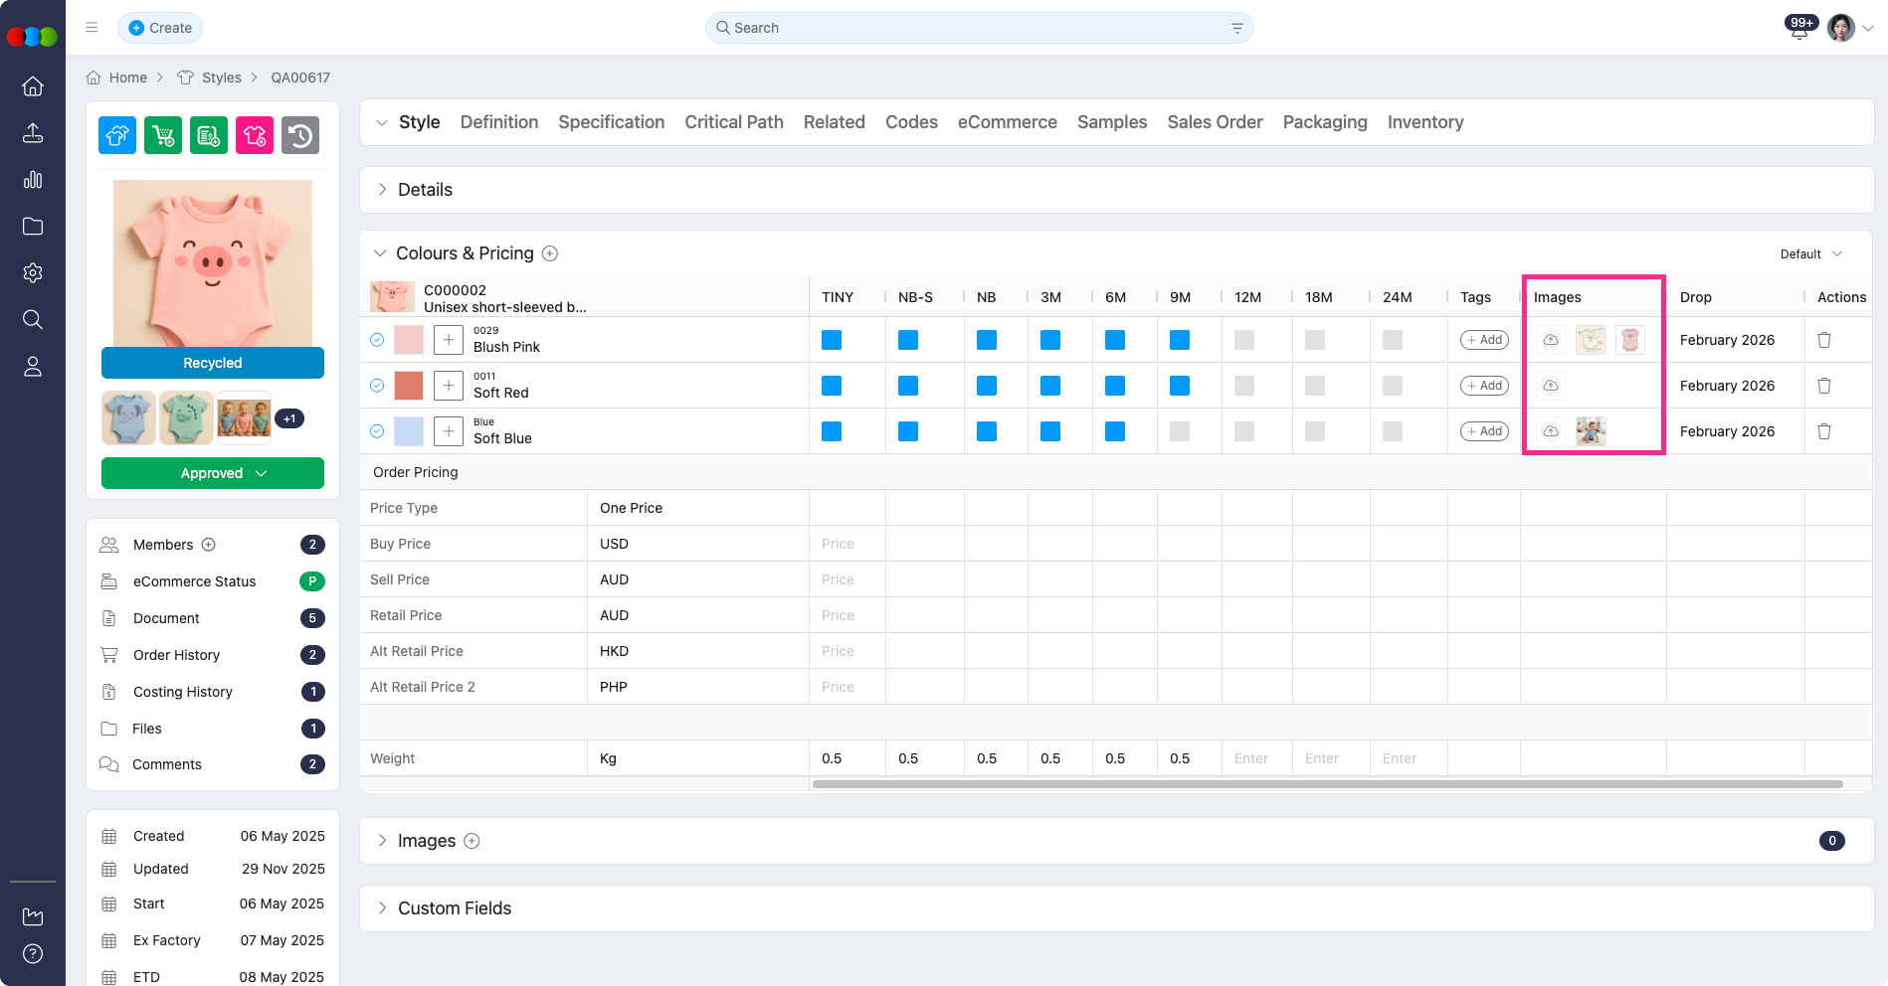1888x986 pixels.
Task: Open the Approved status dropdown
Action: 213,473
